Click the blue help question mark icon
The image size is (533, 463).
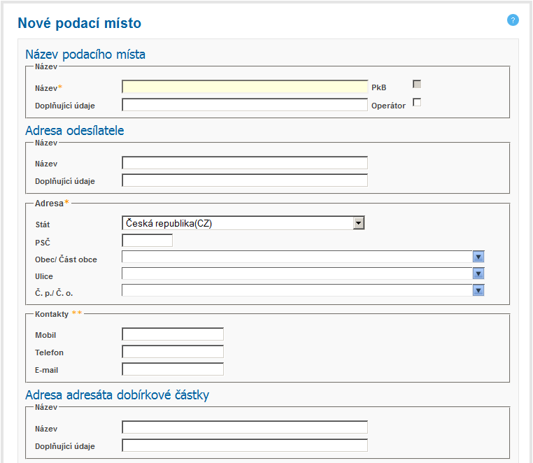coord(513,20)
